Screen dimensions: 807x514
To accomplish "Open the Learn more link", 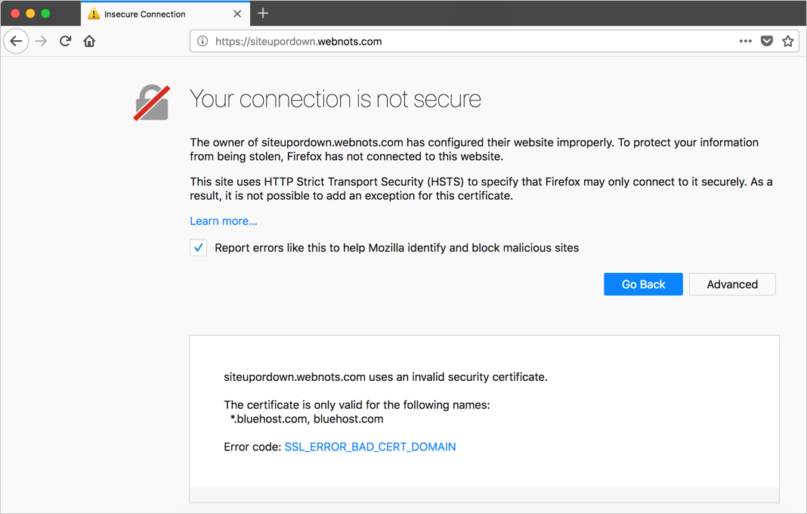I will [x=223, y=221].
